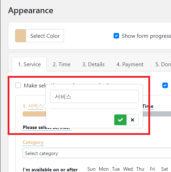Edit the Category label text

(x=33, y=143)
